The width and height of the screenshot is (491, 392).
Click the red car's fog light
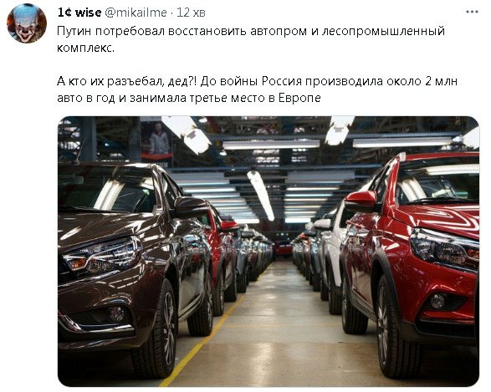[437, 301]
